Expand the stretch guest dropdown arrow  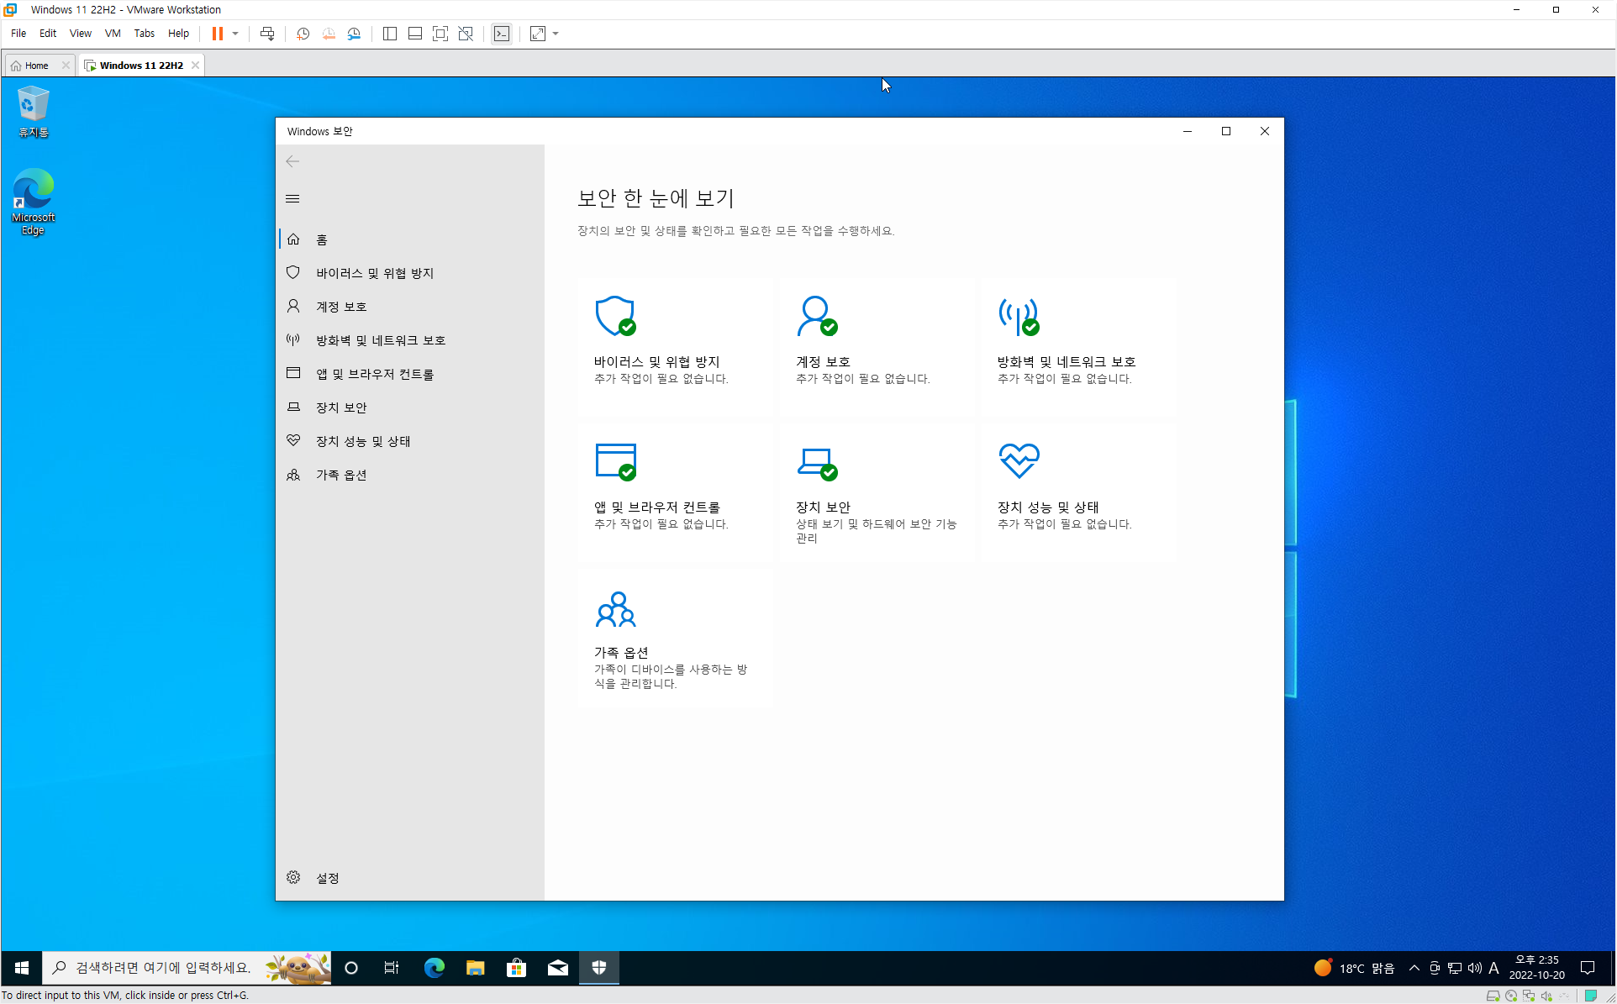[x=556, y=34]
